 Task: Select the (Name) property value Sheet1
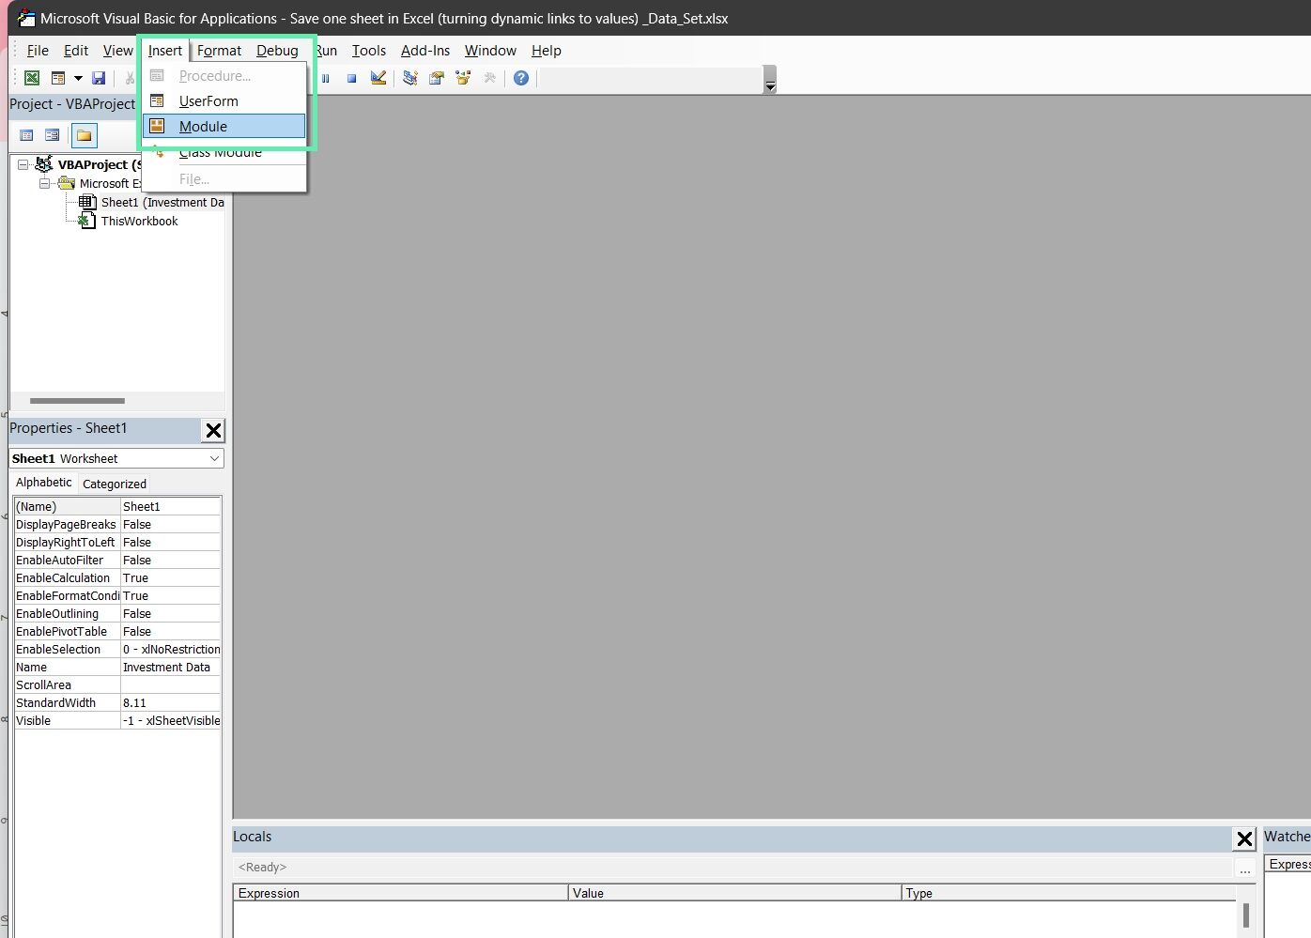click(171, 506)
